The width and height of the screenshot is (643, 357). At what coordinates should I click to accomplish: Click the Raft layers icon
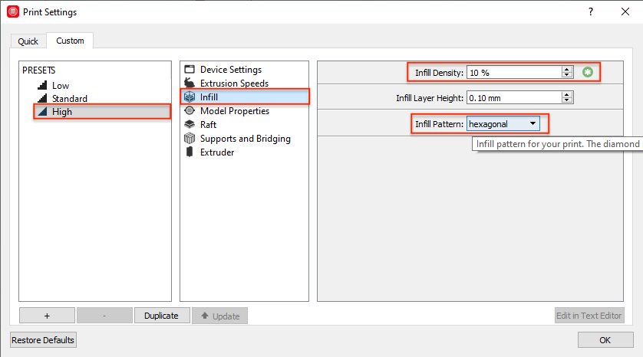(190, 125)
